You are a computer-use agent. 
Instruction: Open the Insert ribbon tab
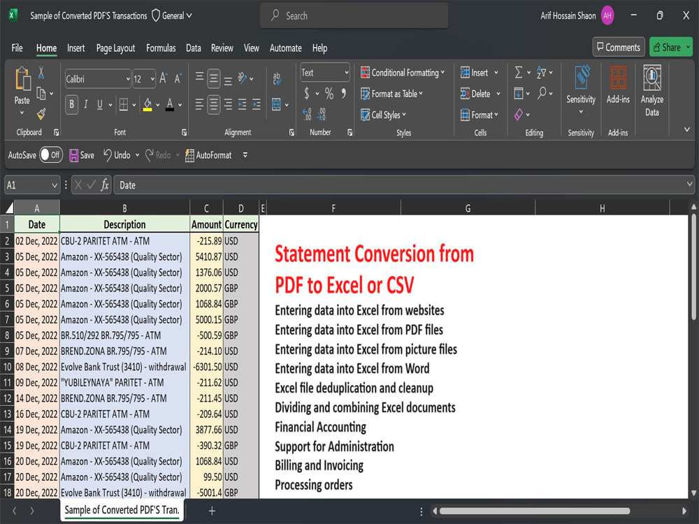click(x=75, y=48)
